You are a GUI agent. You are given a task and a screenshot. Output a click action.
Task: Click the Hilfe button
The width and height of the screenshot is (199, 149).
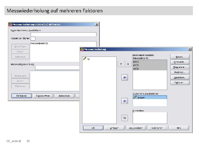pyautogui.click(x=179, y=128)
